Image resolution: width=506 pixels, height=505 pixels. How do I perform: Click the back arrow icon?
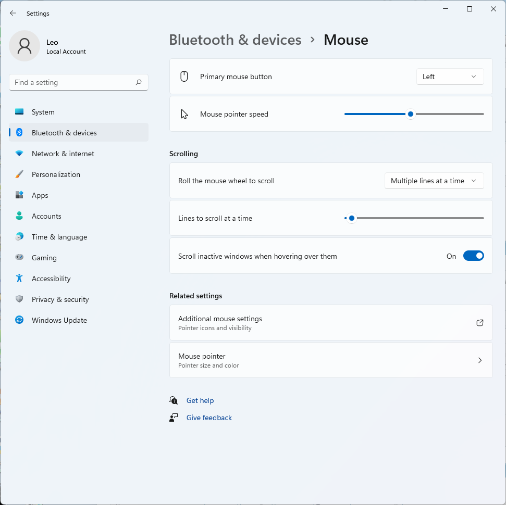coord(13,13)
